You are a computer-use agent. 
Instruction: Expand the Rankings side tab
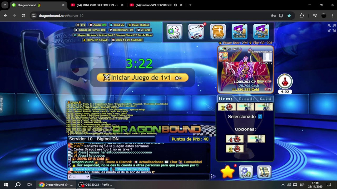[x=2, y=104]
